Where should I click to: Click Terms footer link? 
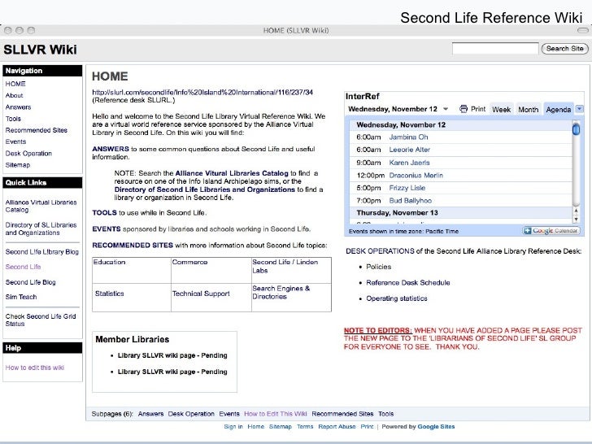[x=305, y=427]
